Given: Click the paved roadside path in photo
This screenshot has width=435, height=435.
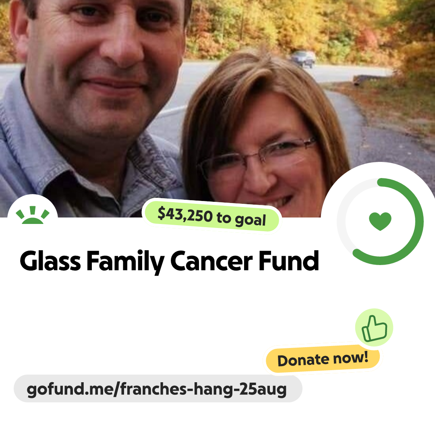Looking at the screenshot, I should pos(388,133).
